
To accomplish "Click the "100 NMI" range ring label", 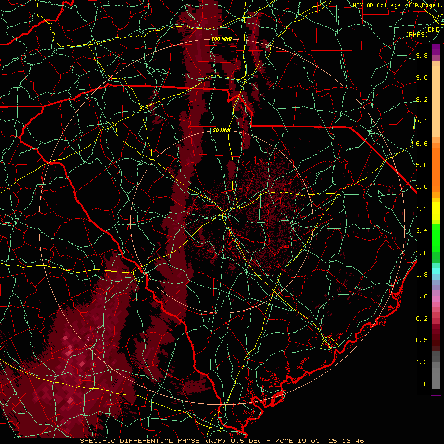I will coord(222,39).
